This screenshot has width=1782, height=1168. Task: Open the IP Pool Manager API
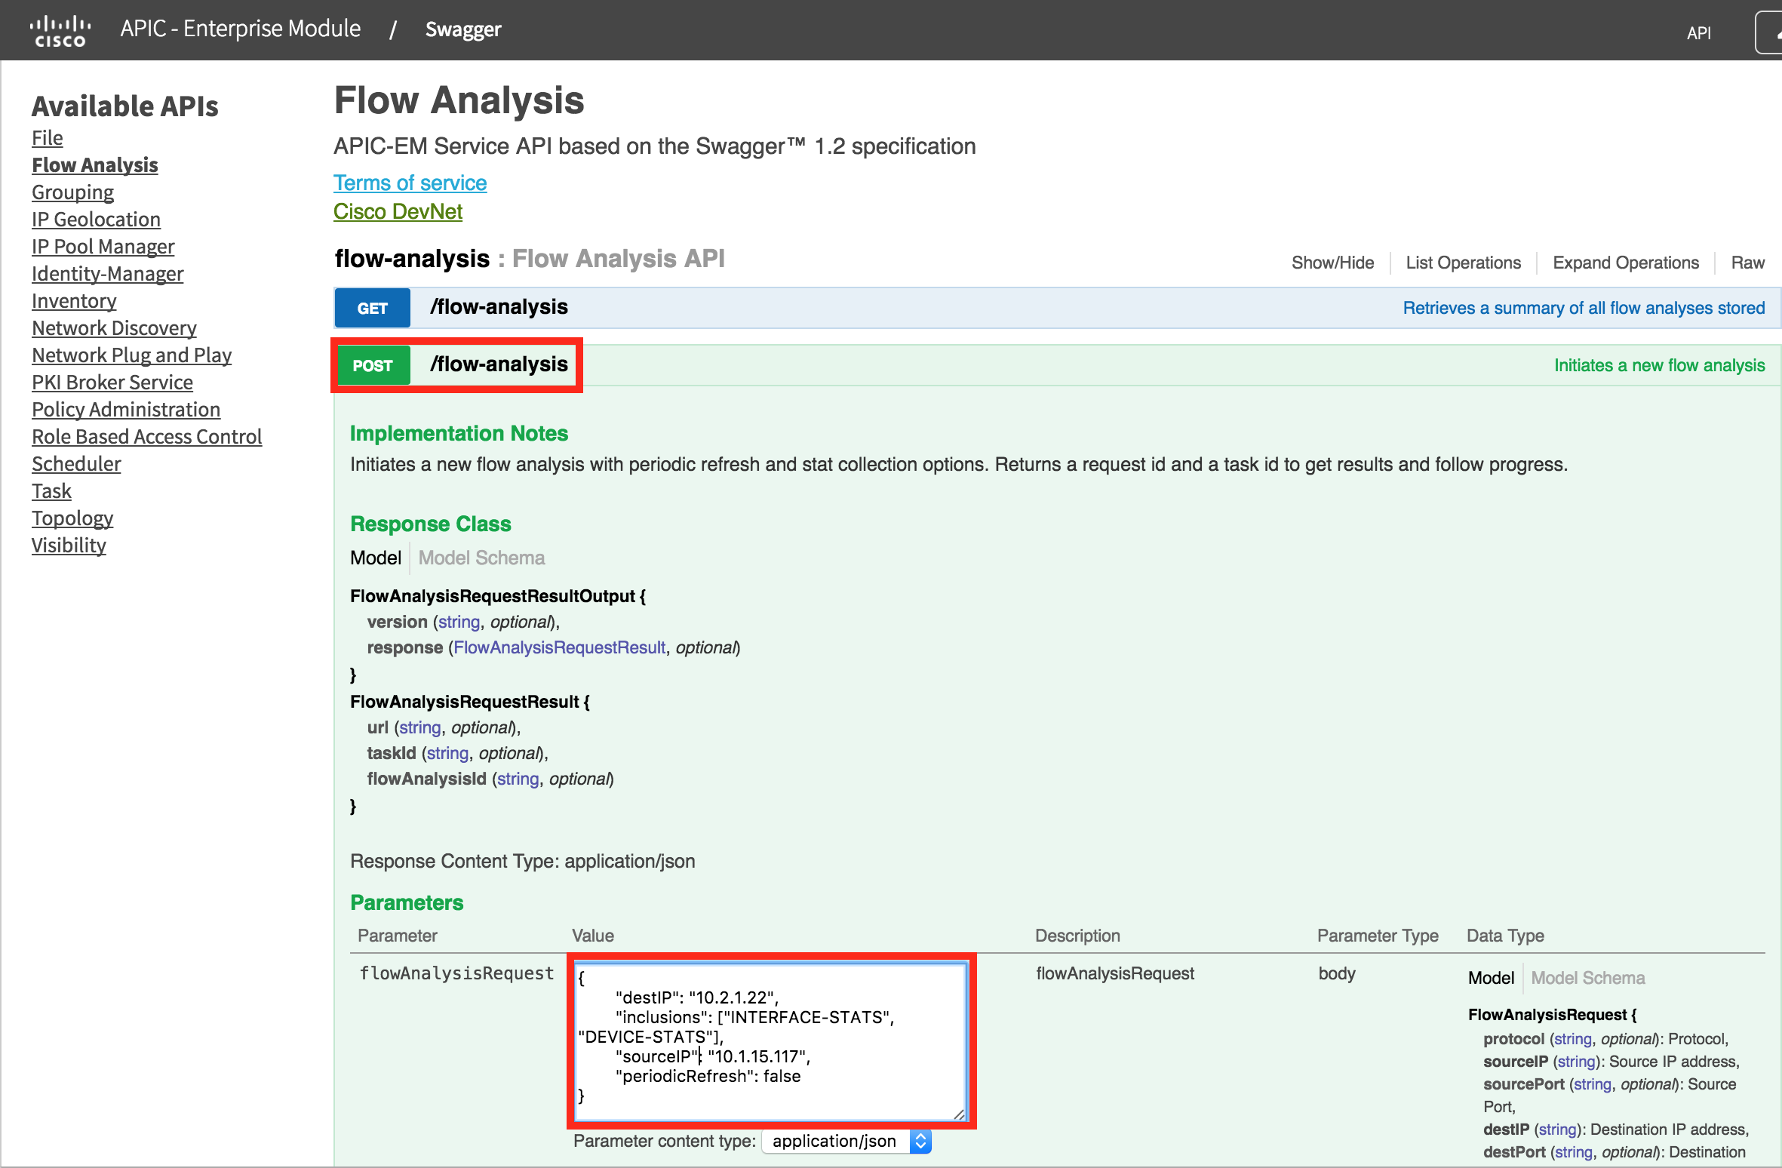103,247
